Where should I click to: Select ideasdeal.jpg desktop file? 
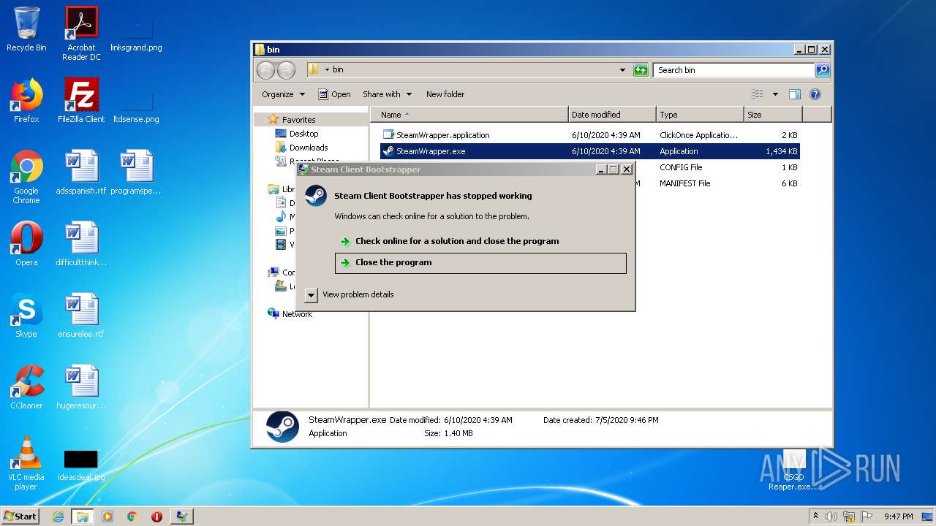tap(81, 464)
